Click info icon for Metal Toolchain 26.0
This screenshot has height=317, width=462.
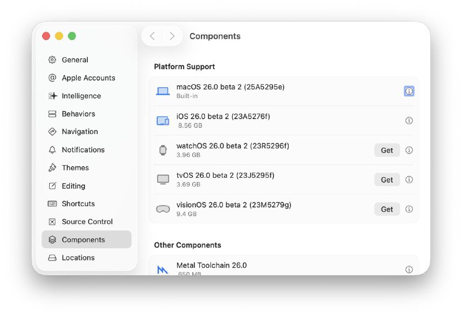coord(409,270)
